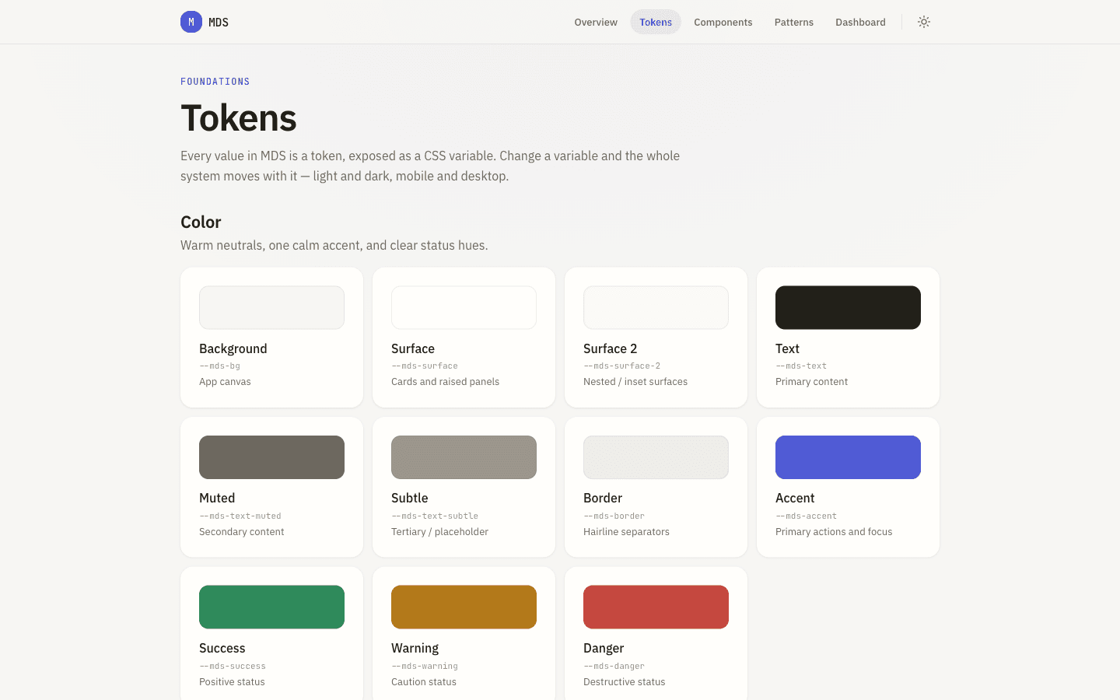Click the Border color swatch
Screen dimensions: 1120x700
656,457
